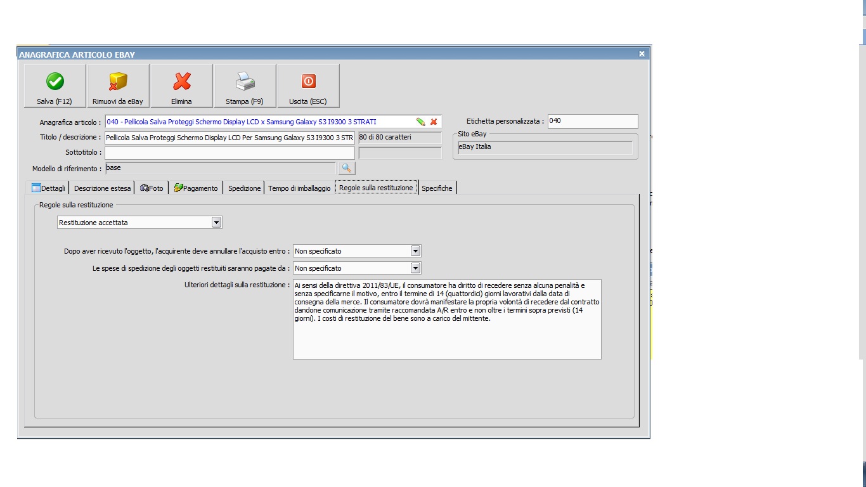Open the Foto tab
The image size is (866, 487).
pos(152,188)
